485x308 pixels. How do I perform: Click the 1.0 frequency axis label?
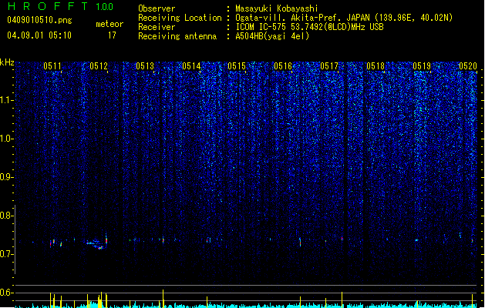6,139
